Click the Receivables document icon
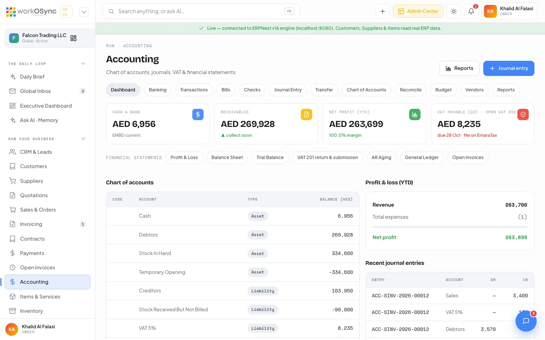The image size is (545, 340). pos(307,114)
